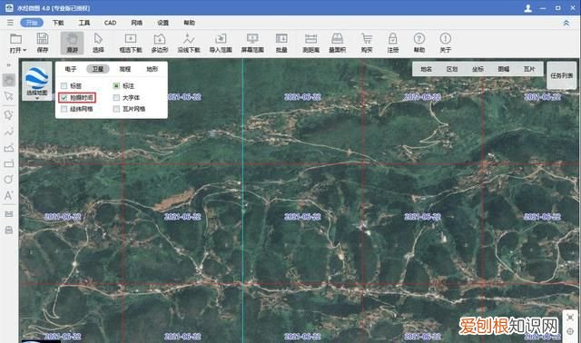Collapse the ribbon with double chevron
Viewport: 581px width, 343px height.
[x=566, y=23]
